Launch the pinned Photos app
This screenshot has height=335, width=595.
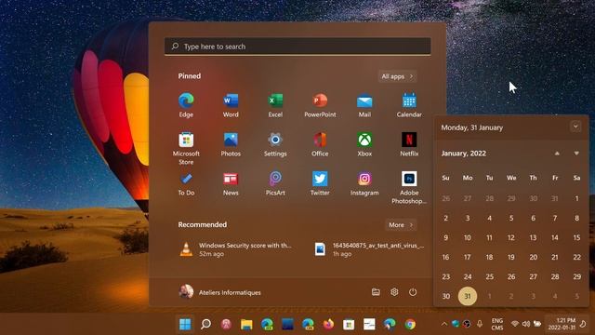(x=231, y=144)
